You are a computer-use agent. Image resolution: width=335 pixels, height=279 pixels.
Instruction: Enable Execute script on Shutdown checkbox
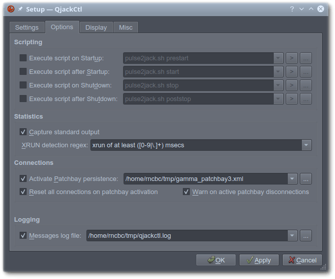point(23,85)
